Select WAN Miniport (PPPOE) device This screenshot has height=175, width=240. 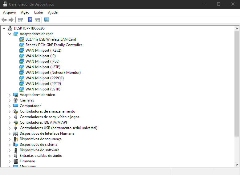click(45, 78)
